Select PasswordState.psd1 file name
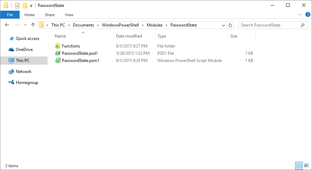The height and width of the screenshot is (170, 312). [80, 53]
